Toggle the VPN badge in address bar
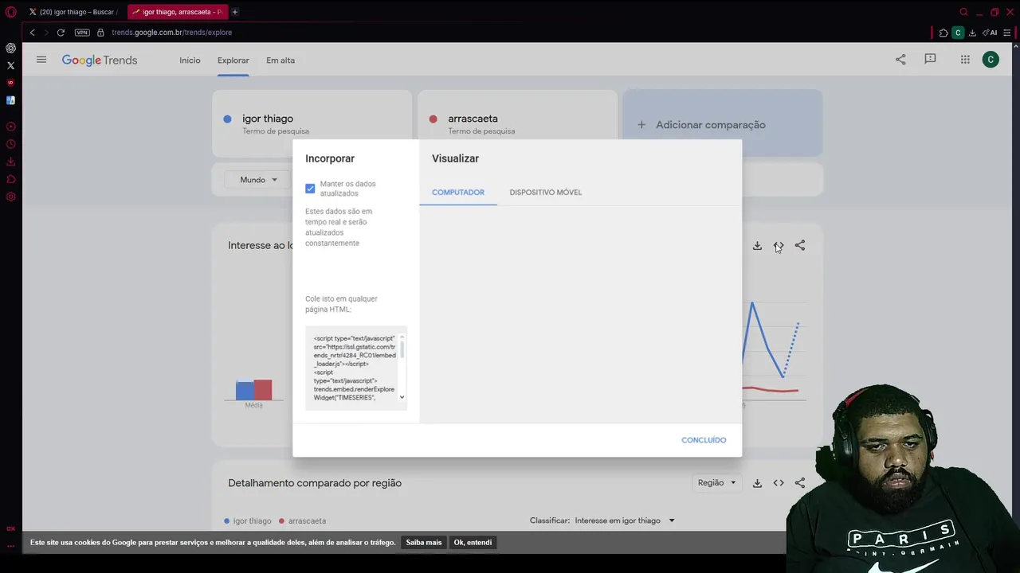The image size is (1020, 573). pyautogui.click(x=82, y=33)
